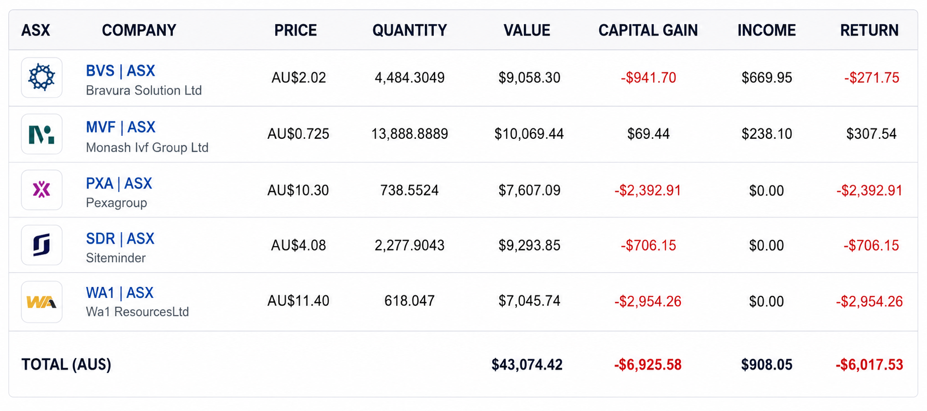Click the Bravura Solution company logo icon
Image resolution: width=927 pixels, height=411 pixels.
coord(42,78)
